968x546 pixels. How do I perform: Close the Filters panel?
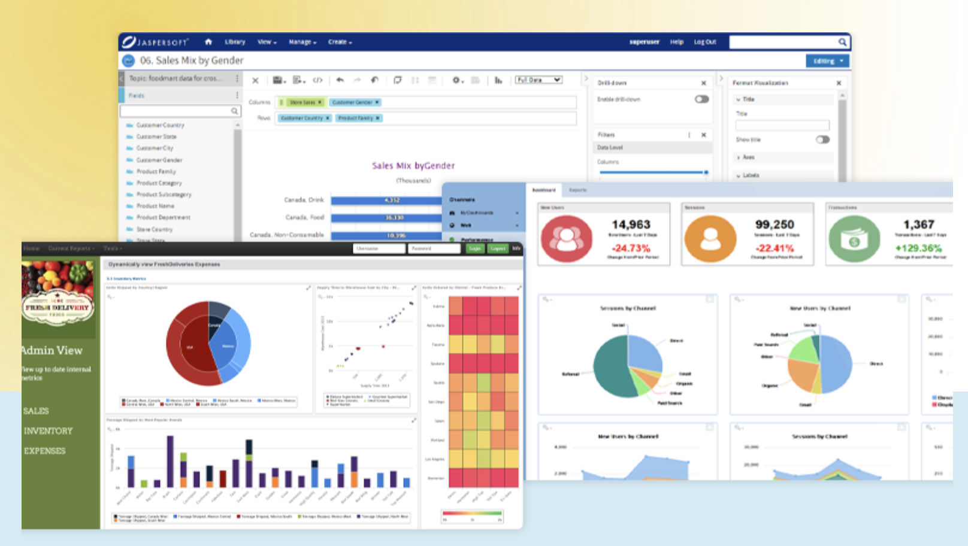click(x=704, y=135)
